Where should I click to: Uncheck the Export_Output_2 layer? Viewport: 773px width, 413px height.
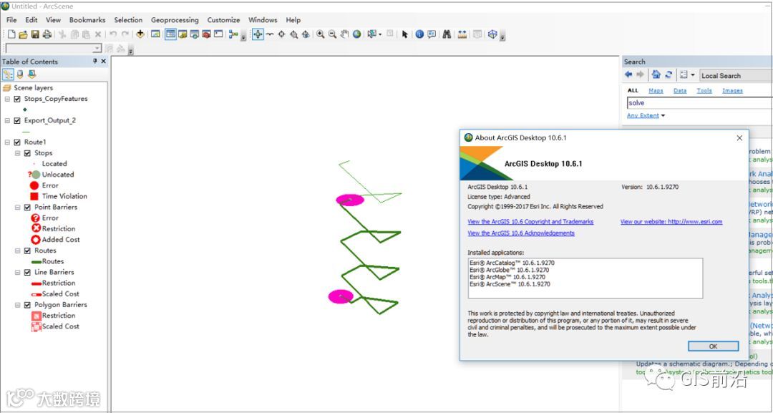(17, 120)
